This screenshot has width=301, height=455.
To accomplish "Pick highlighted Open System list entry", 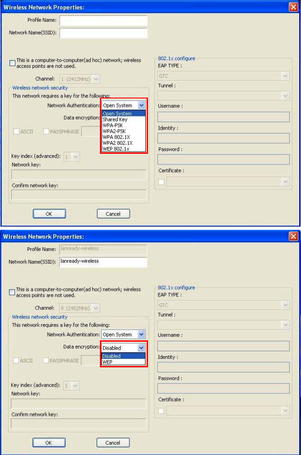I will click(x=124, y=113).
